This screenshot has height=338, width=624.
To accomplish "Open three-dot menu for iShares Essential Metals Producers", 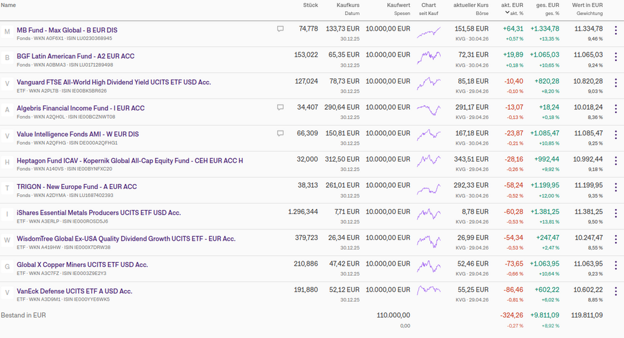I will pyautogui.click(x=616, y=213).
